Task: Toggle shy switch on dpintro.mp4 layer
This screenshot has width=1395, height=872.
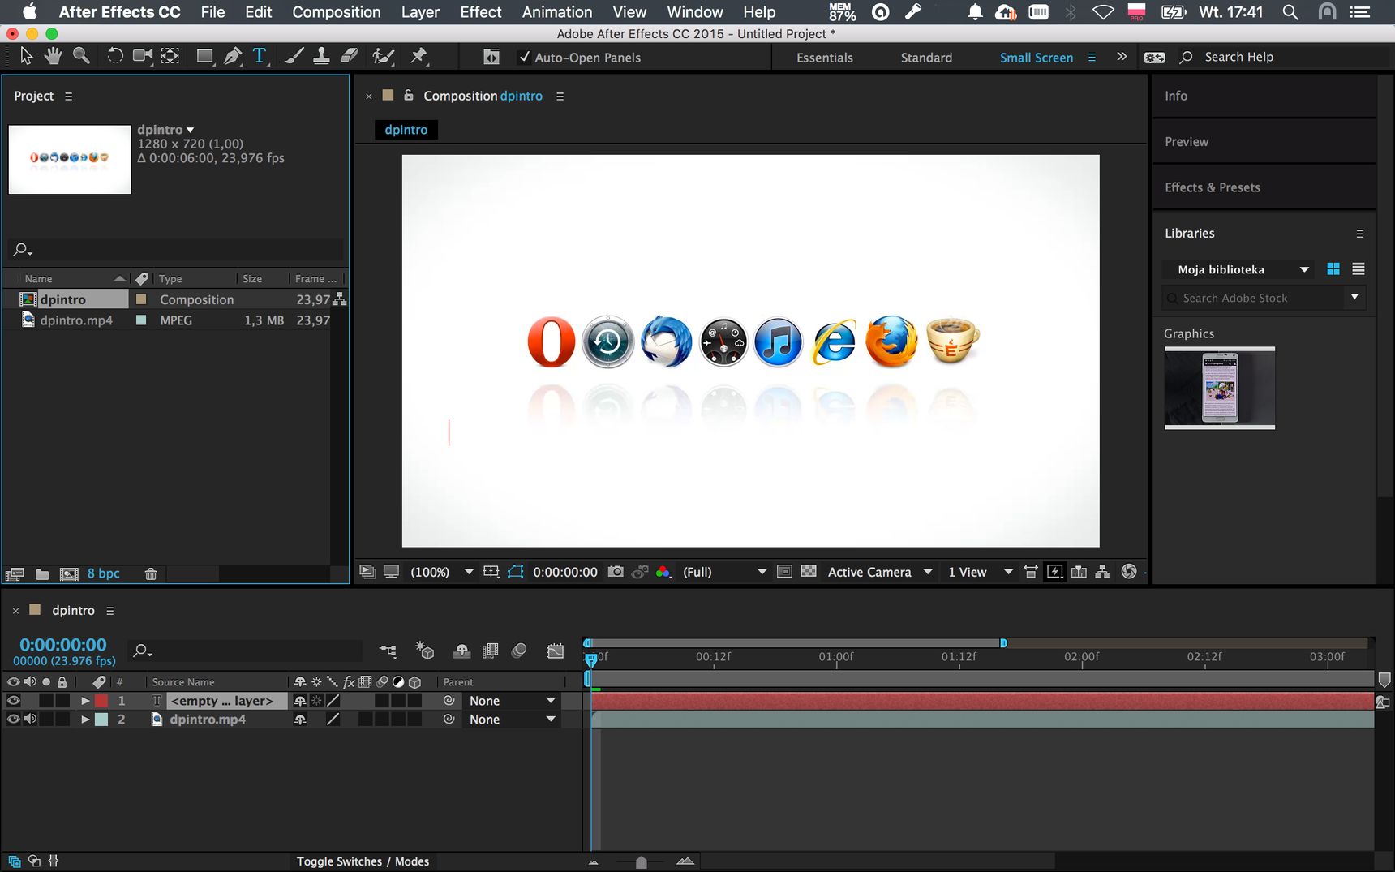Action: 300,720
